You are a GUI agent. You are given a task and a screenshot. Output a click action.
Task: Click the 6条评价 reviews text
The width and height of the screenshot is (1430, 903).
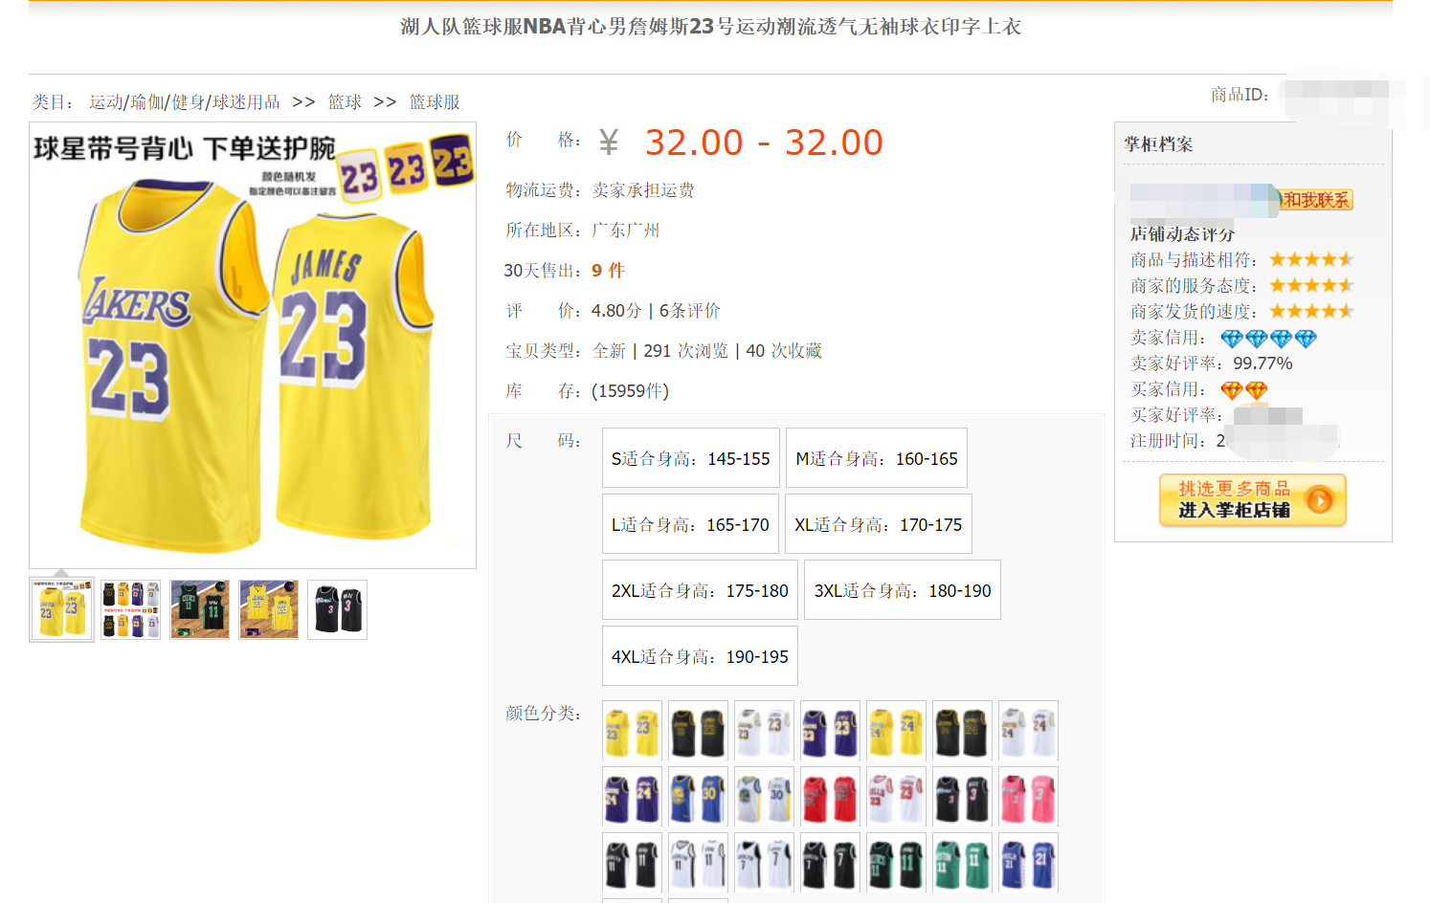click(689, 311)
